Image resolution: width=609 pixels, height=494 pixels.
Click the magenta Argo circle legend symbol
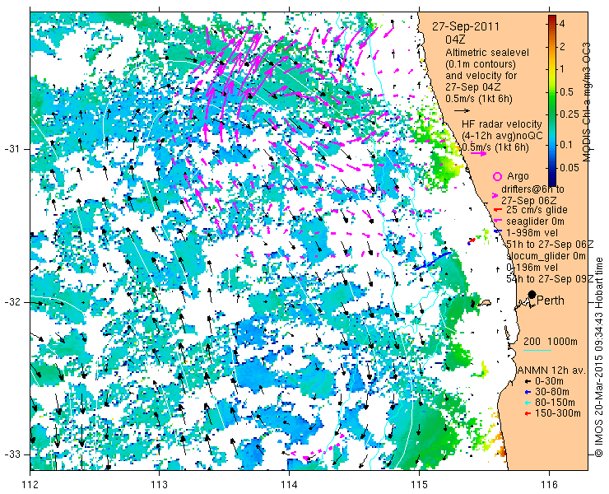coord(497,177)
